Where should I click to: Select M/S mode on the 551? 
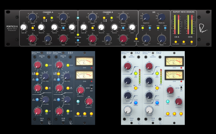[x=91, y=114]
